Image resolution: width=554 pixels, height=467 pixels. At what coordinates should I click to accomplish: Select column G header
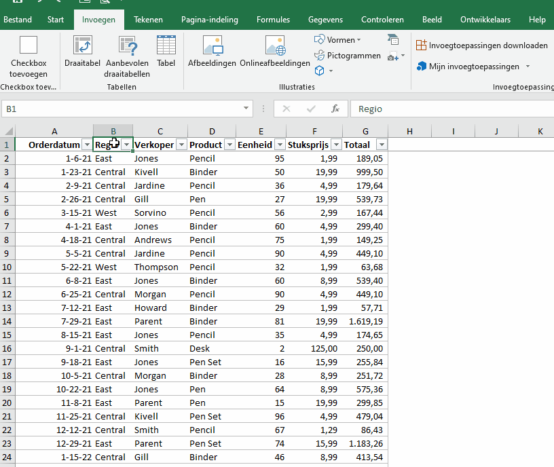click(365, 132)
